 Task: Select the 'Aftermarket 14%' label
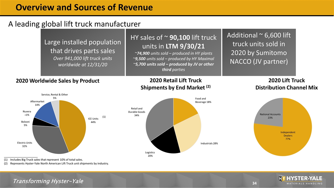[x=37, y=103]
